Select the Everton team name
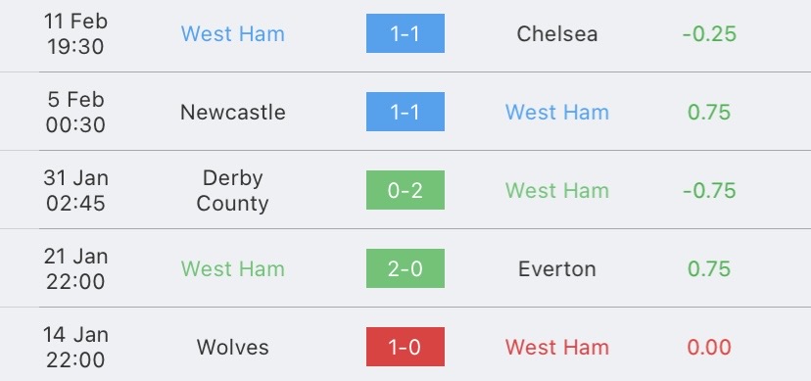This screenshot has height=381, width=811. [557, 268]
